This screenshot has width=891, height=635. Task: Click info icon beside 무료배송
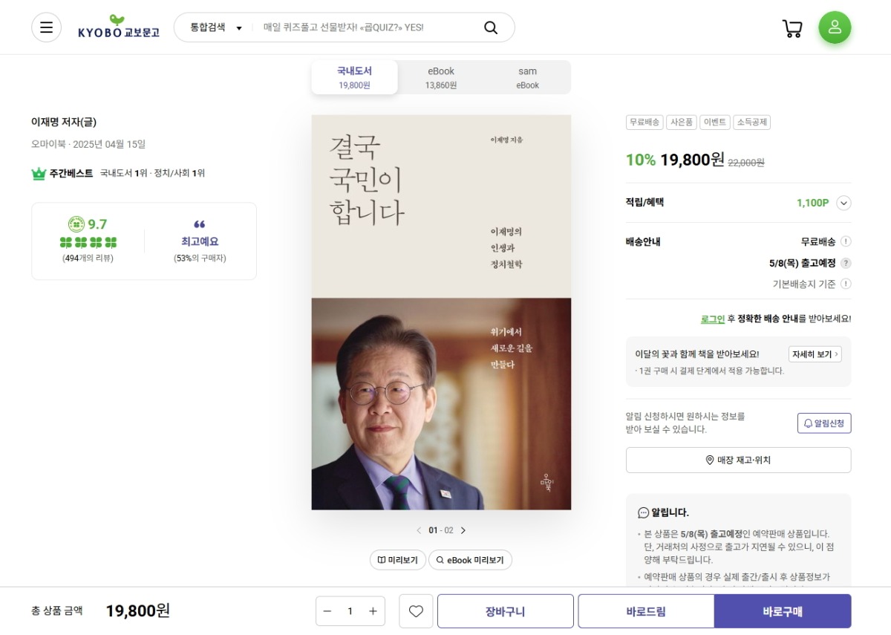[x=846, y=241]
